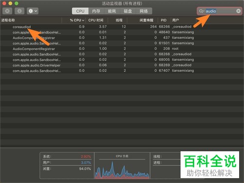Select the process with PID 68268
Image resolution: width=244 pixels, height=183 pixels.
click(x=122, y=54)
